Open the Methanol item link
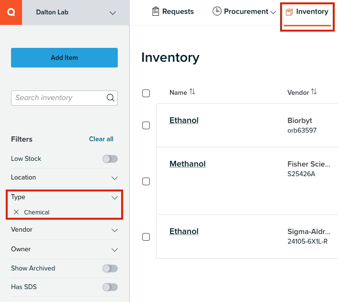This screenshot has width=338, height=302. 187,164
